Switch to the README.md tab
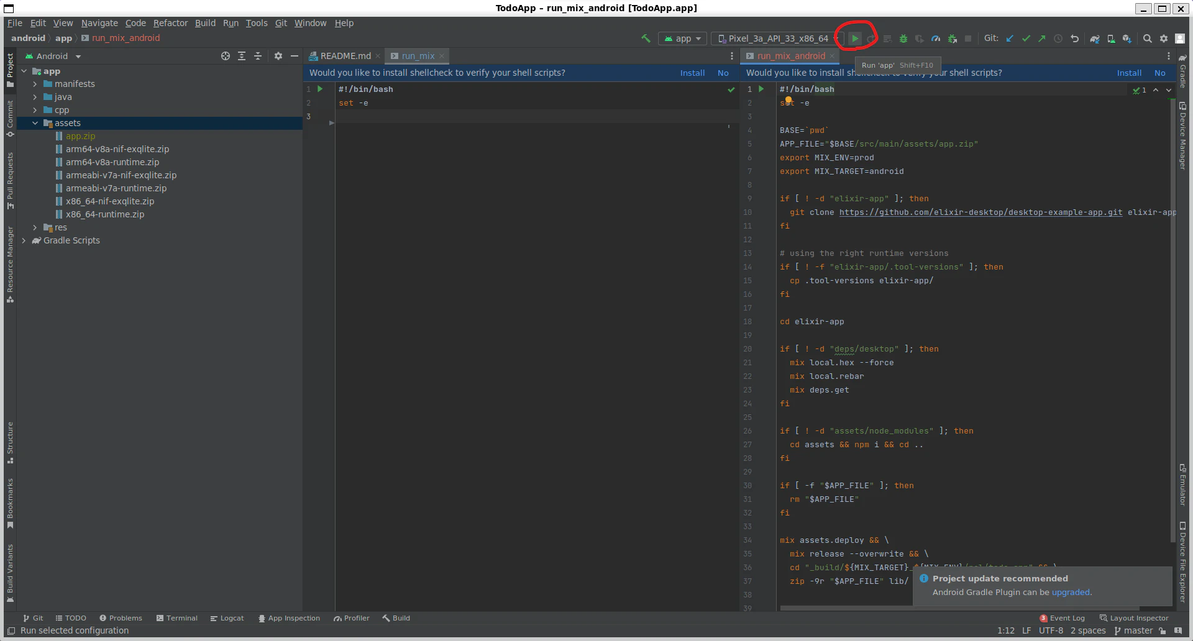The width and height of the screenshot is (1193, 641). (345, 56)
